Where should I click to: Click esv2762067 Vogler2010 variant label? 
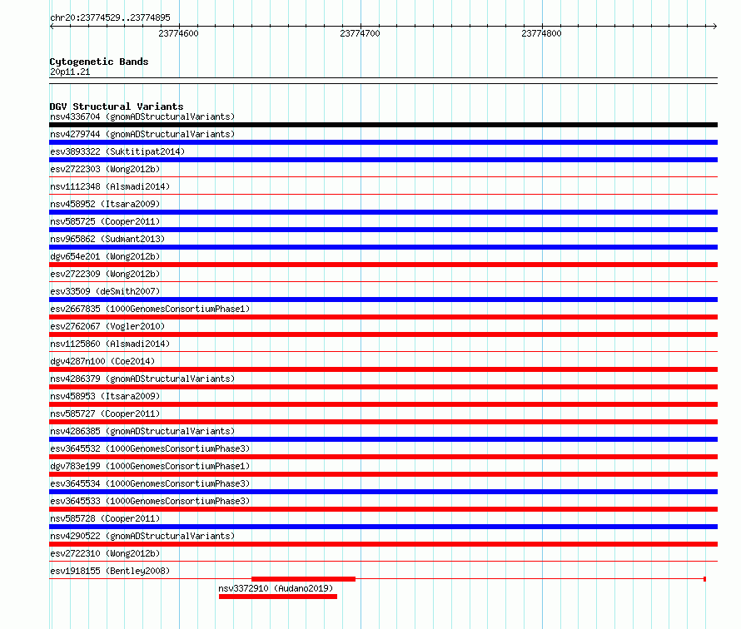click(x=107, y=326)
